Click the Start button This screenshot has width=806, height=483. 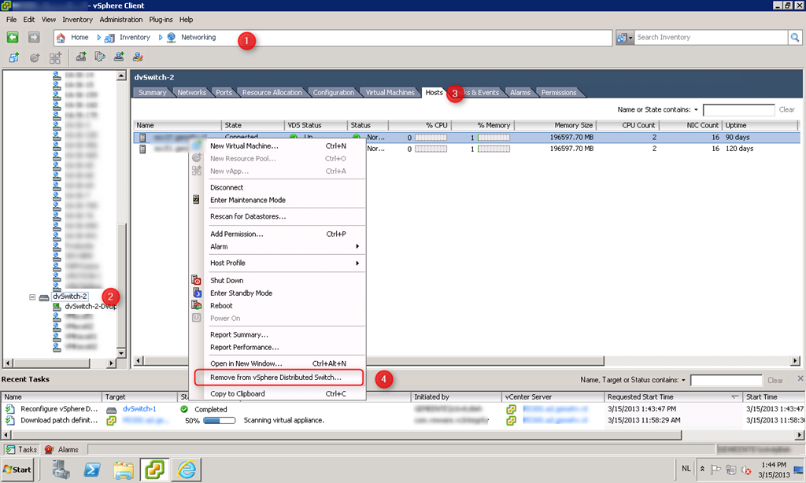coord(17,470)
